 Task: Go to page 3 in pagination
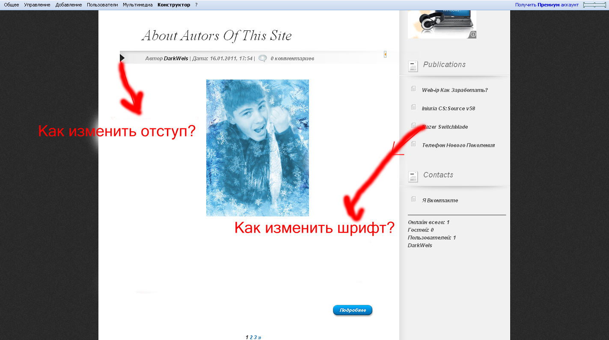pyautogui.click(x=255, y=337)
